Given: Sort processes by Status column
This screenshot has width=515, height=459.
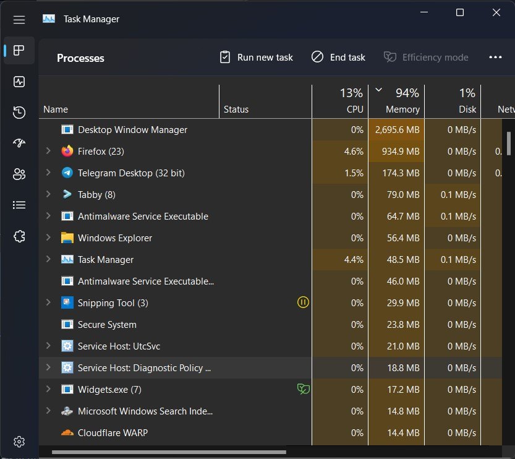Looking at the screenshot, I should pos(265,101).
